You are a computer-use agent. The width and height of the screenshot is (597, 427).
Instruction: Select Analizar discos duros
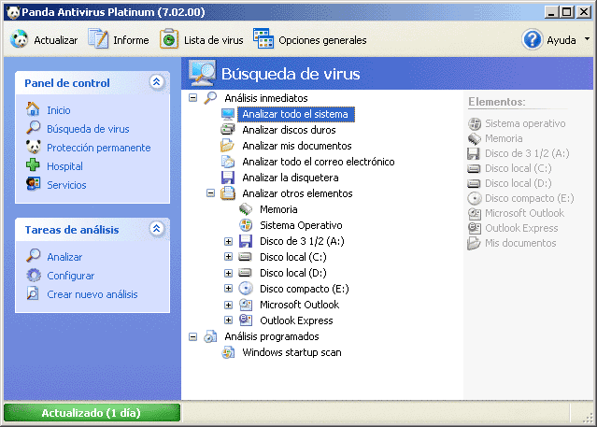click(x=289, y=130)
